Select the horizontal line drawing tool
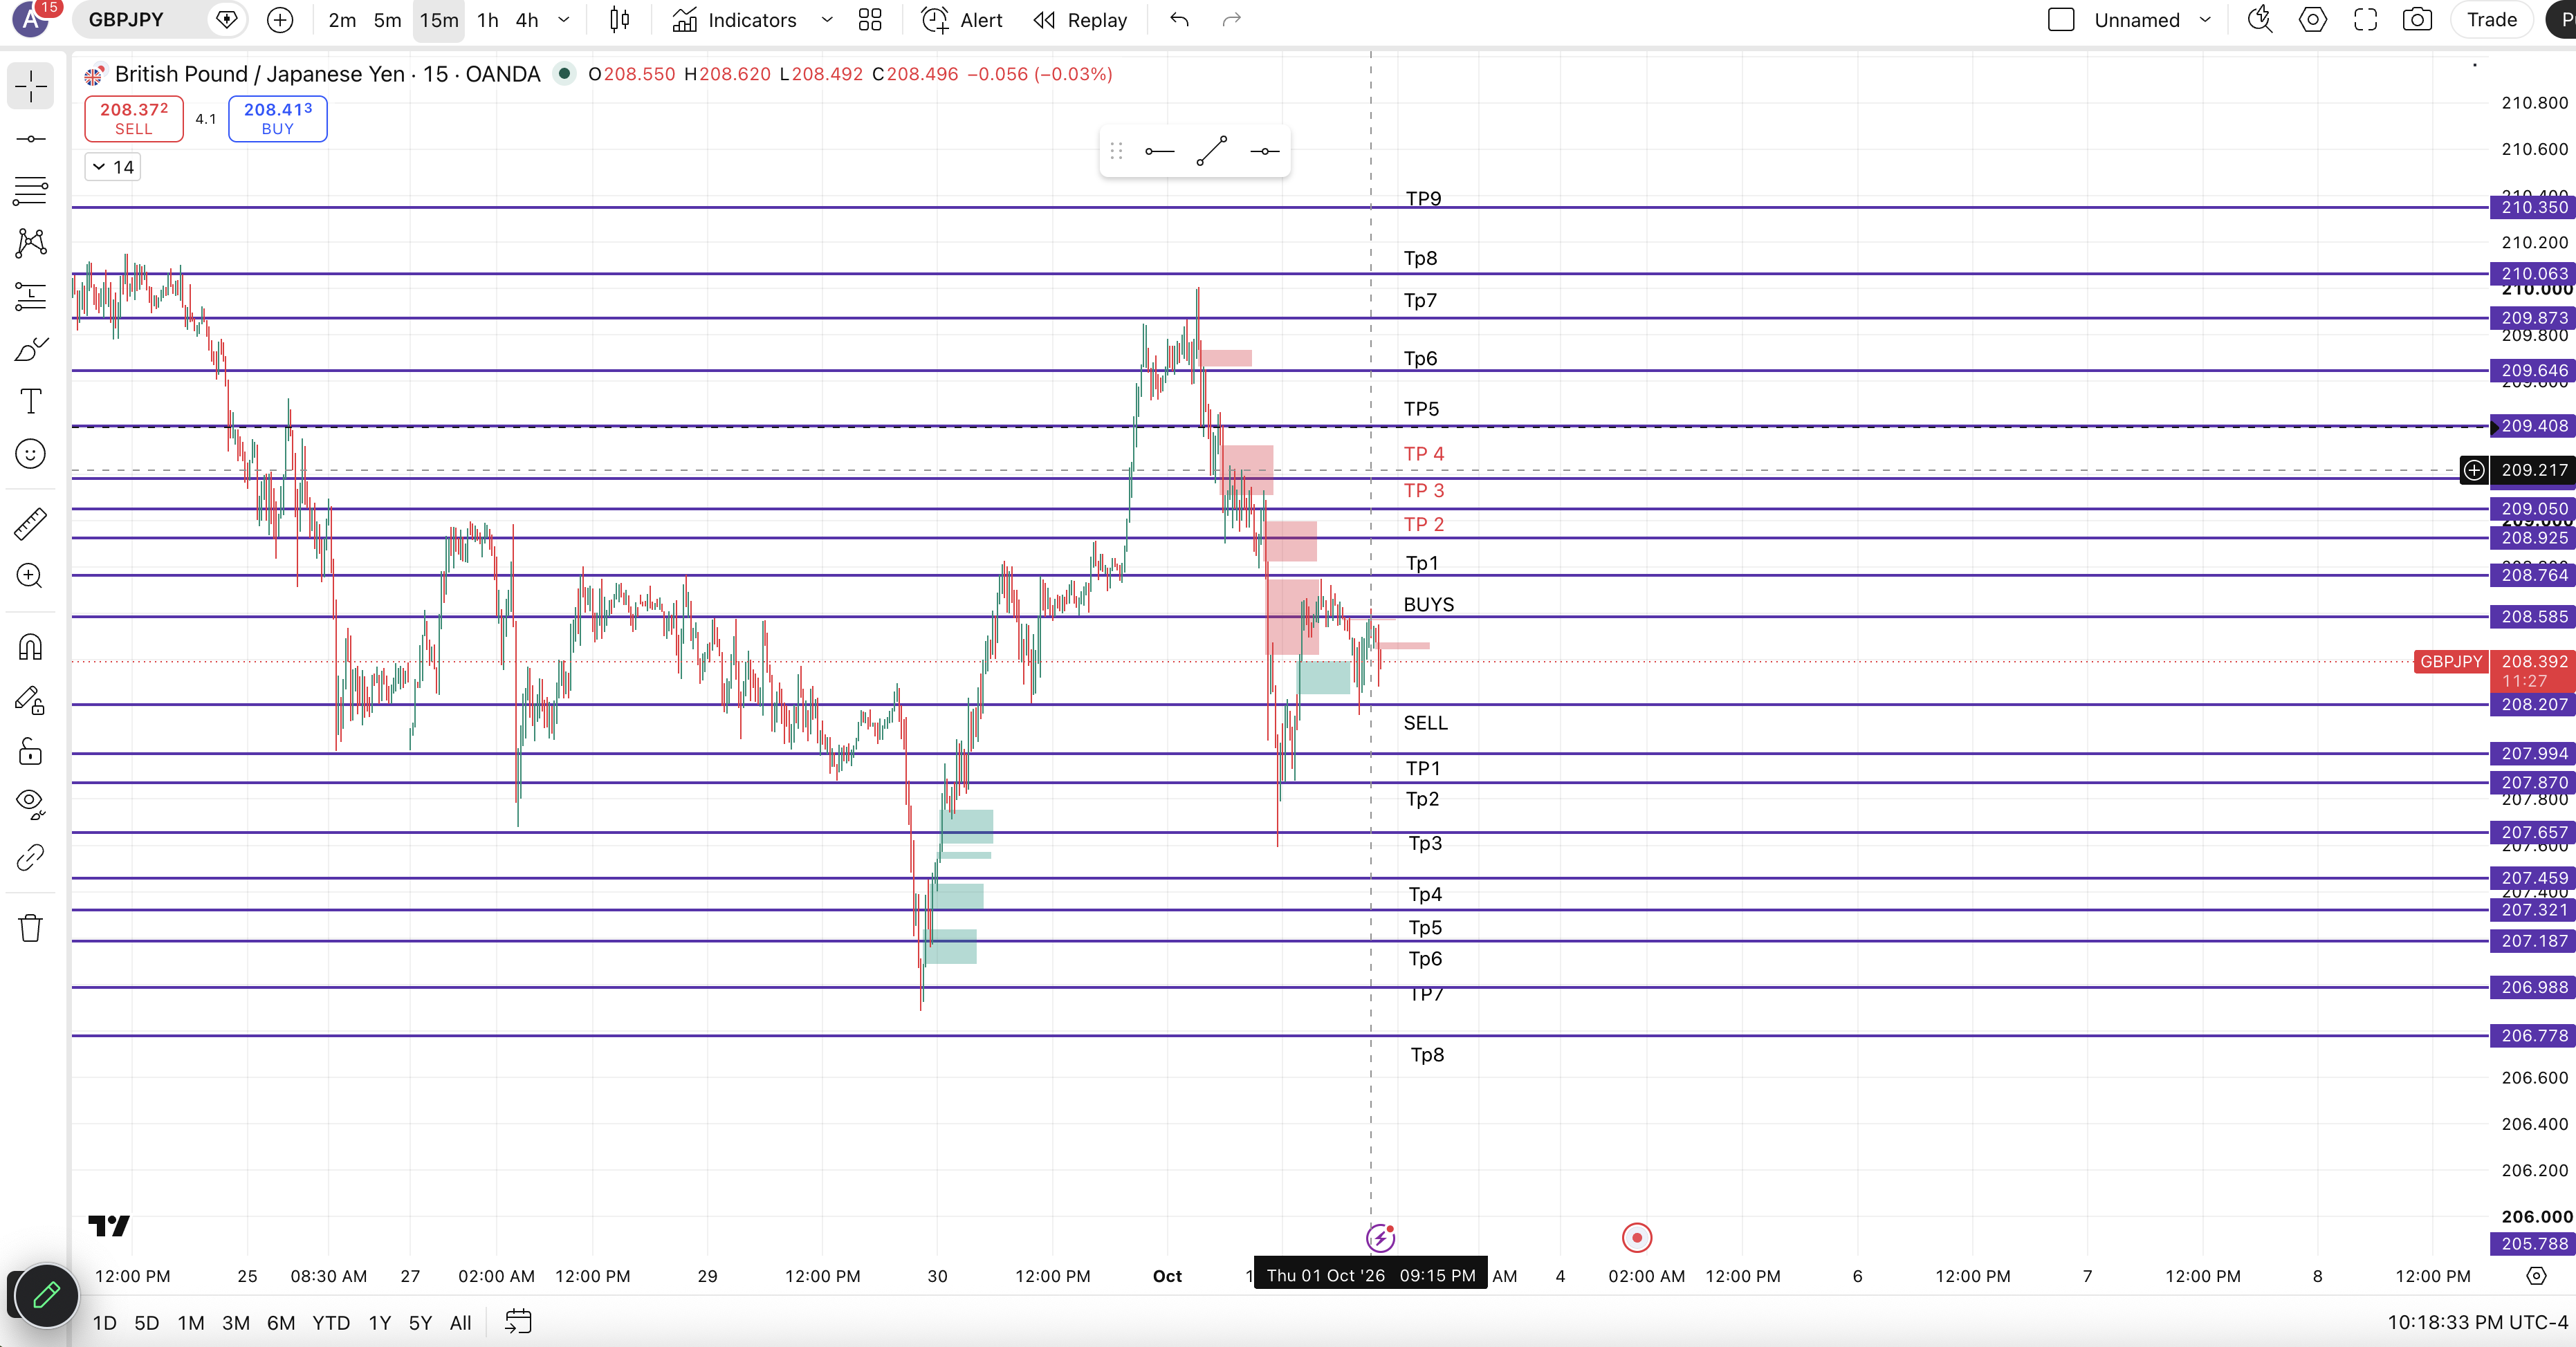 pos(31,139)
